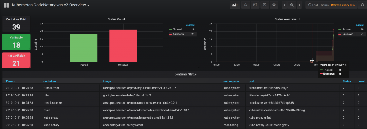
Task: Open the Last 3 hours time picker
Action: (318, 5)
